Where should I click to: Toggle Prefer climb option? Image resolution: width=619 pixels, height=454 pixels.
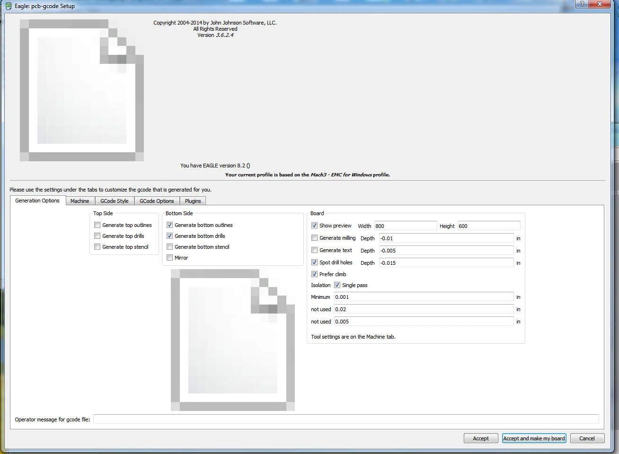[314, 274]
